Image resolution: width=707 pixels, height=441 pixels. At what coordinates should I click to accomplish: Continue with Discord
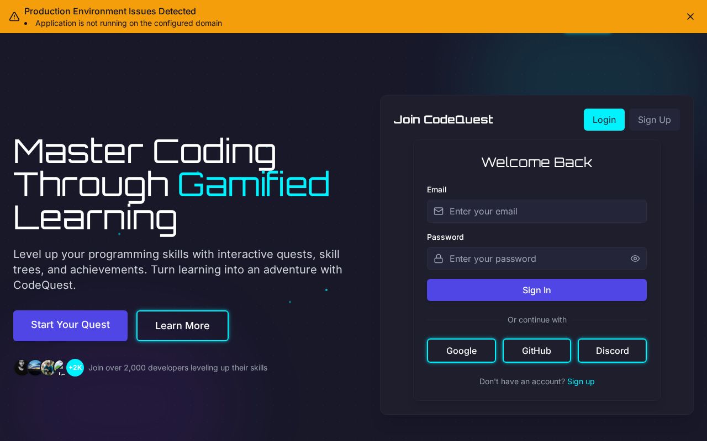pos(612,351)
